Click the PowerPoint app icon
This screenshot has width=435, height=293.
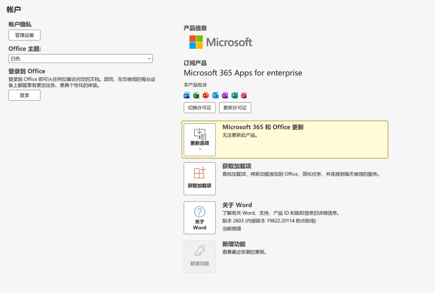(205, 96)
